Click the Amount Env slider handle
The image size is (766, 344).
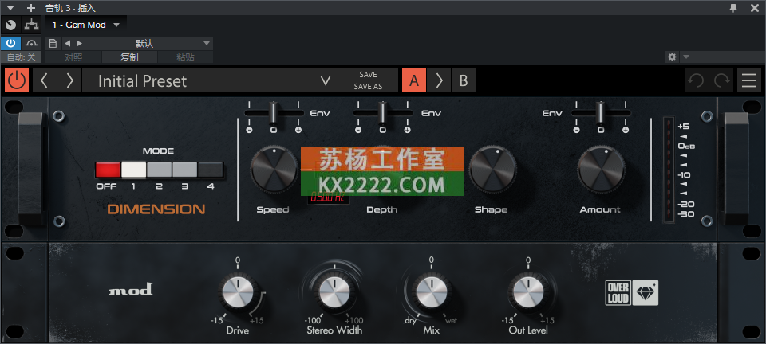[601, 112]
